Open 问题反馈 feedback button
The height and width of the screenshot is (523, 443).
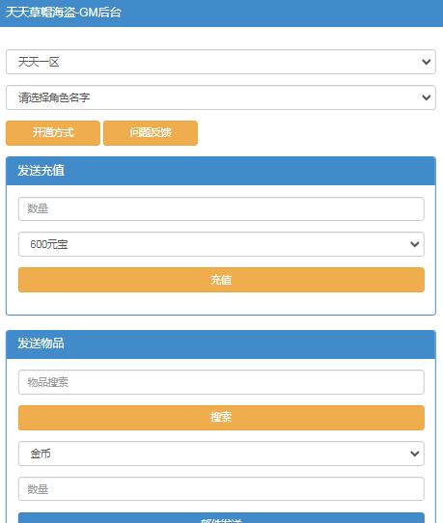151,133
